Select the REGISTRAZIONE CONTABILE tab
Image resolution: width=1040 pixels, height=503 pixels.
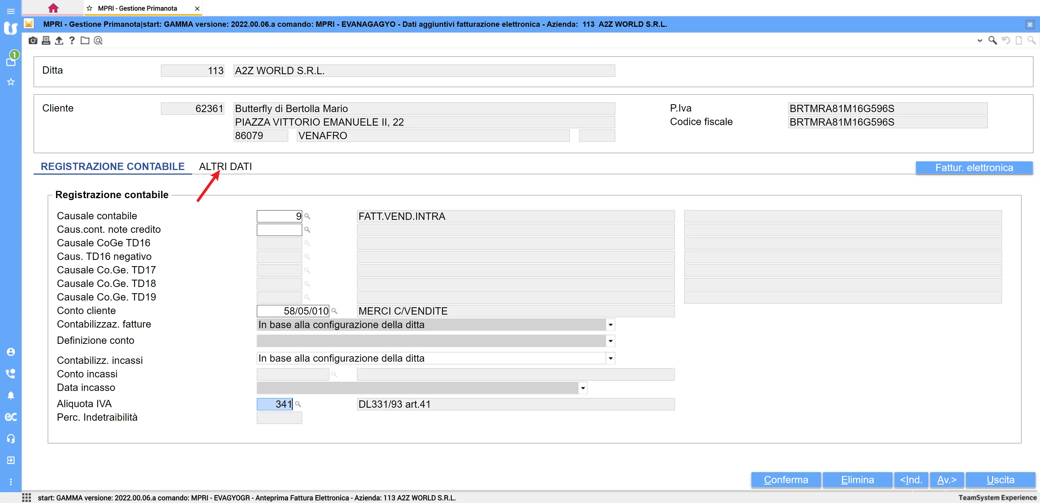(113, 167)
